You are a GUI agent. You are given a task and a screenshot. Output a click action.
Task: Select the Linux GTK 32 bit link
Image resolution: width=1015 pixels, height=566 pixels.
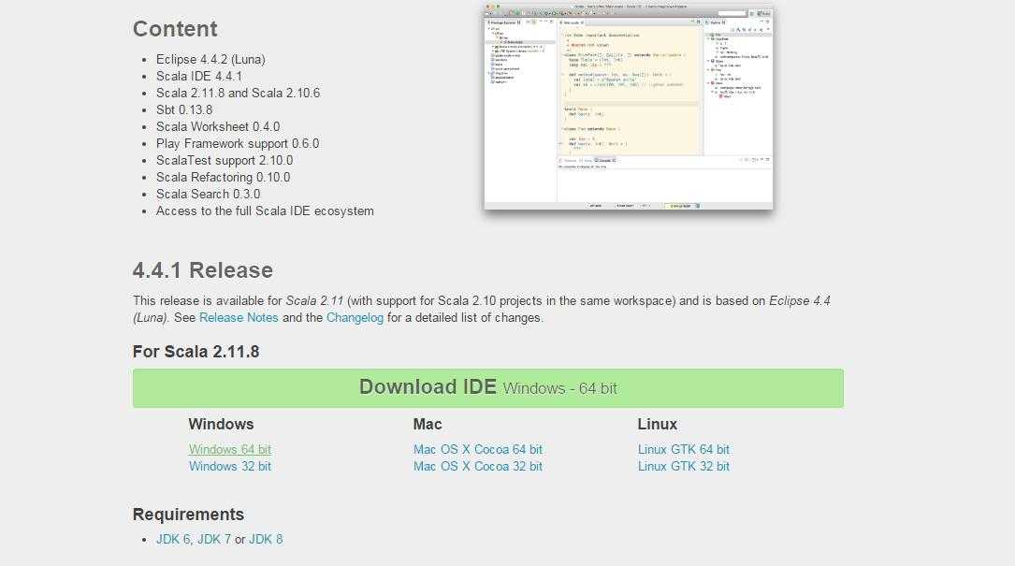pos(684,466)
